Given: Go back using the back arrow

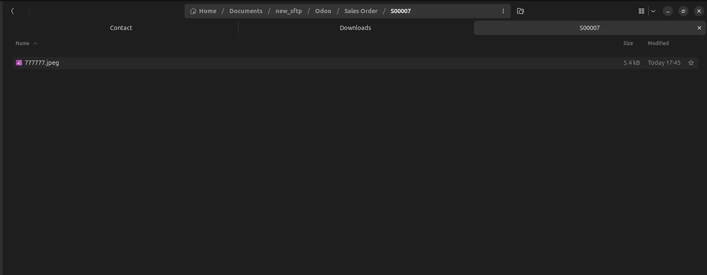Looking at the screenshot, I should pos(12,11).
